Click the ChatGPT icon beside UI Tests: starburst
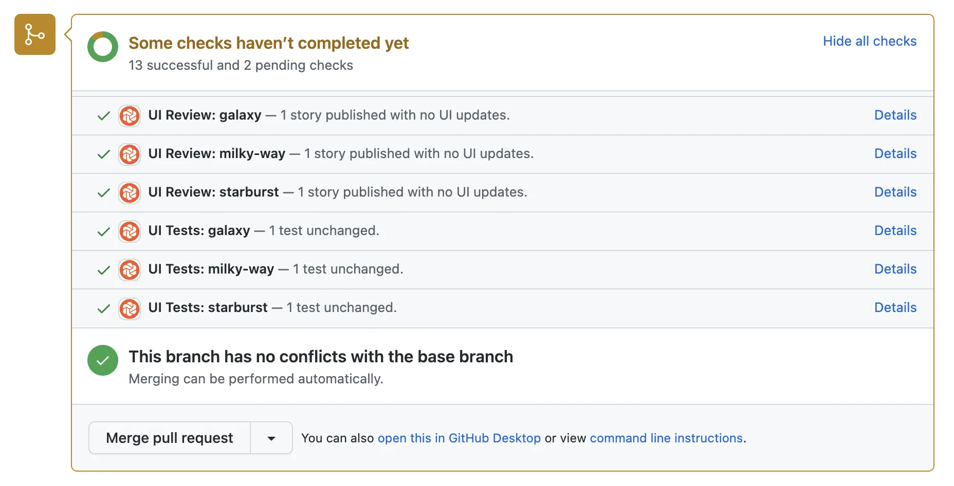 [130, 308]
